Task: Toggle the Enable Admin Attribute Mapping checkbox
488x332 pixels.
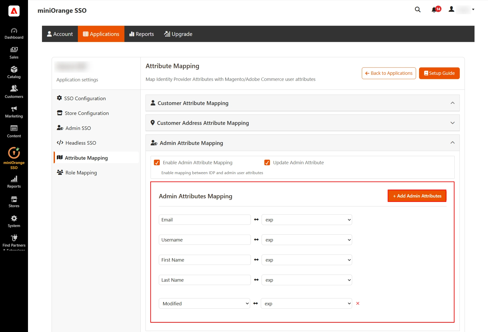Action: pos(157,162)
